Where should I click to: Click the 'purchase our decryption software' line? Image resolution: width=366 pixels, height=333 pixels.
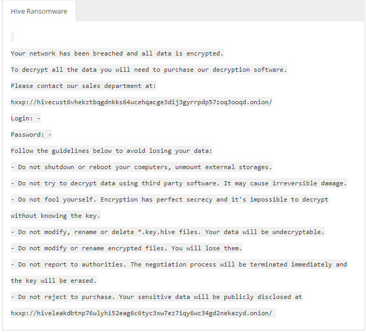click(x=148, y=70)
